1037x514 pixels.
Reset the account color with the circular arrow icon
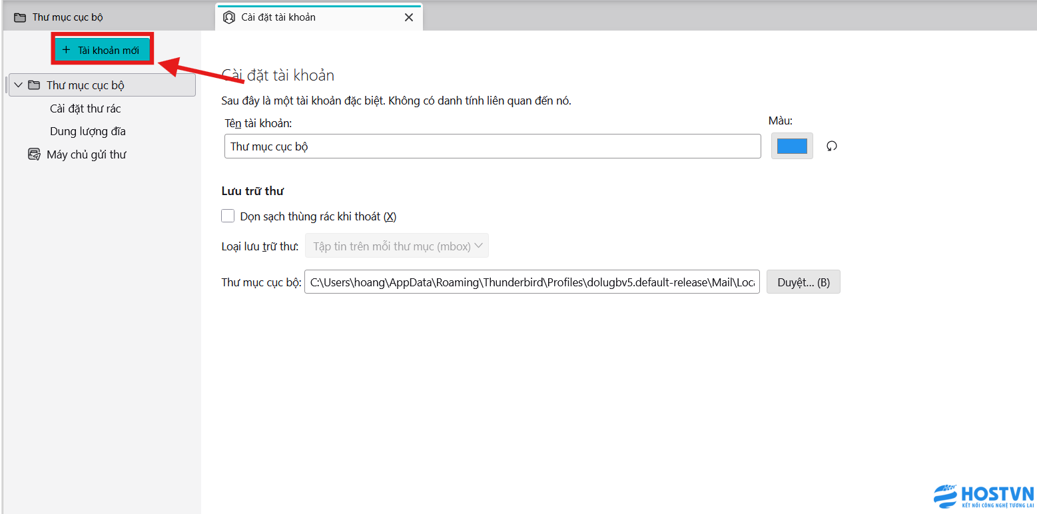tap(831, 146)
